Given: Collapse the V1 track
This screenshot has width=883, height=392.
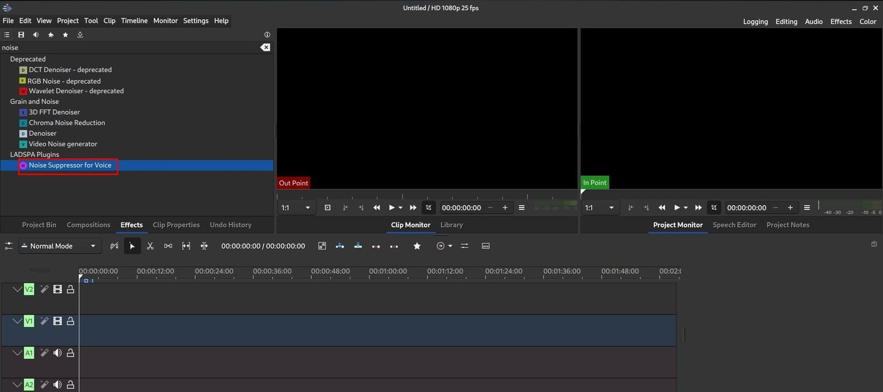Looking at the screenshot, I should [x=17, y=321].
